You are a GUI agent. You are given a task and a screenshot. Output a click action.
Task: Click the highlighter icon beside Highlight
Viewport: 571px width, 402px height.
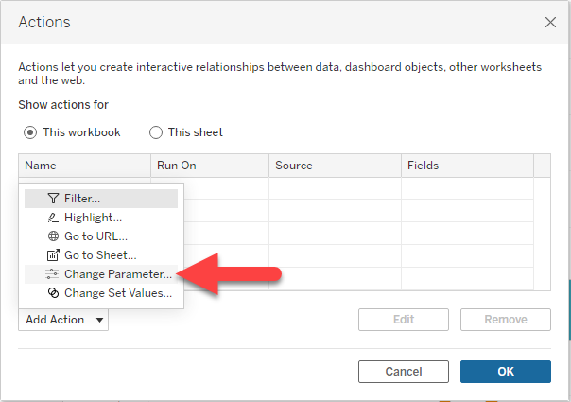[x=53, y=218]
